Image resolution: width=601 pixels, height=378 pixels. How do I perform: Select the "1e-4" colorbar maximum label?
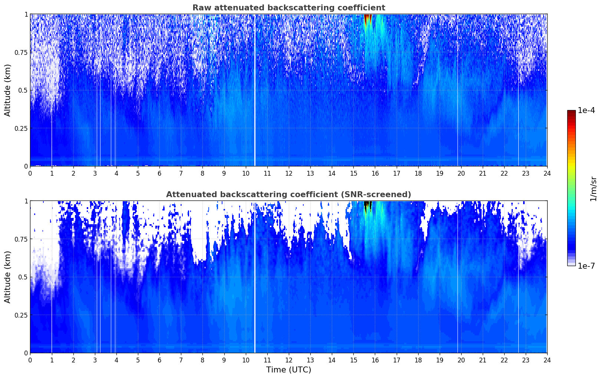586,111
